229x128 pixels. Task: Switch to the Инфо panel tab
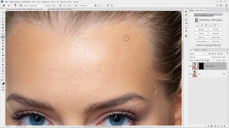[x=191, y=10]
